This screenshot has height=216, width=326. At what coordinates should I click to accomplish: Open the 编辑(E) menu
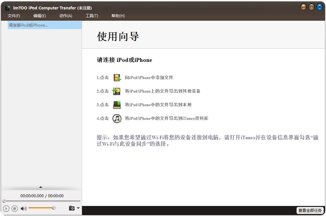point(39,16)
